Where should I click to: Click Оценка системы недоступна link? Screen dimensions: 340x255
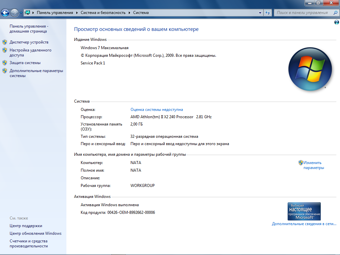click(x=157, y=110)
